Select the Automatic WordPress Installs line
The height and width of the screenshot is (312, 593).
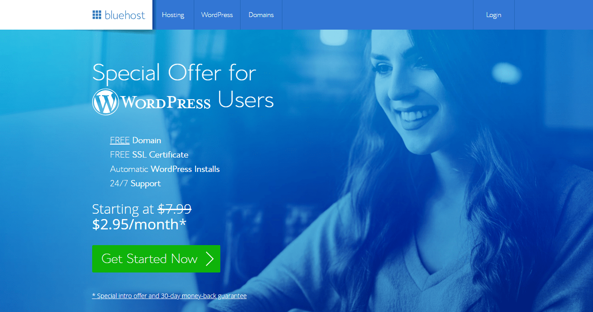[x=165, y=169]
